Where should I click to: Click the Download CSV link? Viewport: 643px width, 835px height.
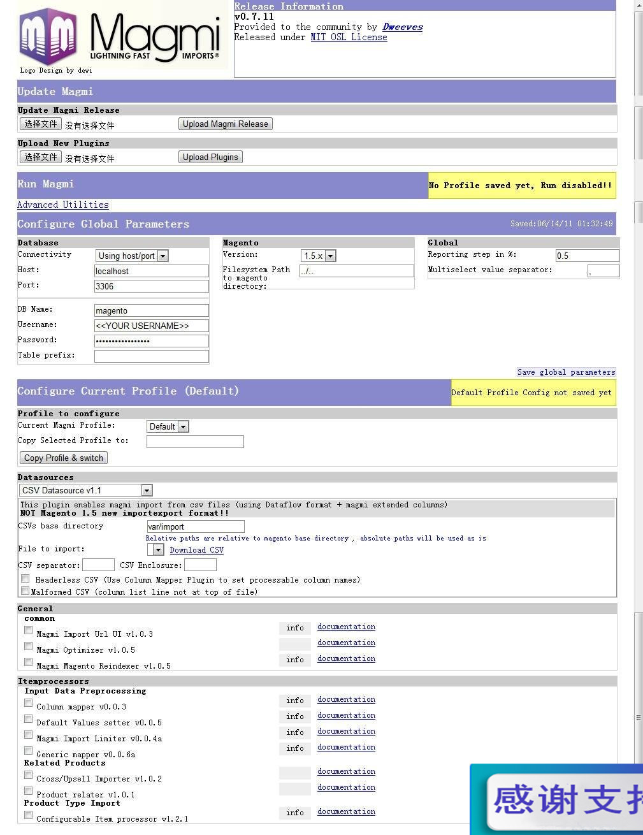pos(197,550)
